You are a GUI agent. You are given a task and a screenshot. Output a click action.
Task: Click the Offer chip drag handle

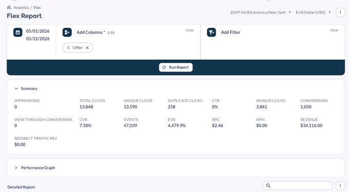click(x=68, y=48)
